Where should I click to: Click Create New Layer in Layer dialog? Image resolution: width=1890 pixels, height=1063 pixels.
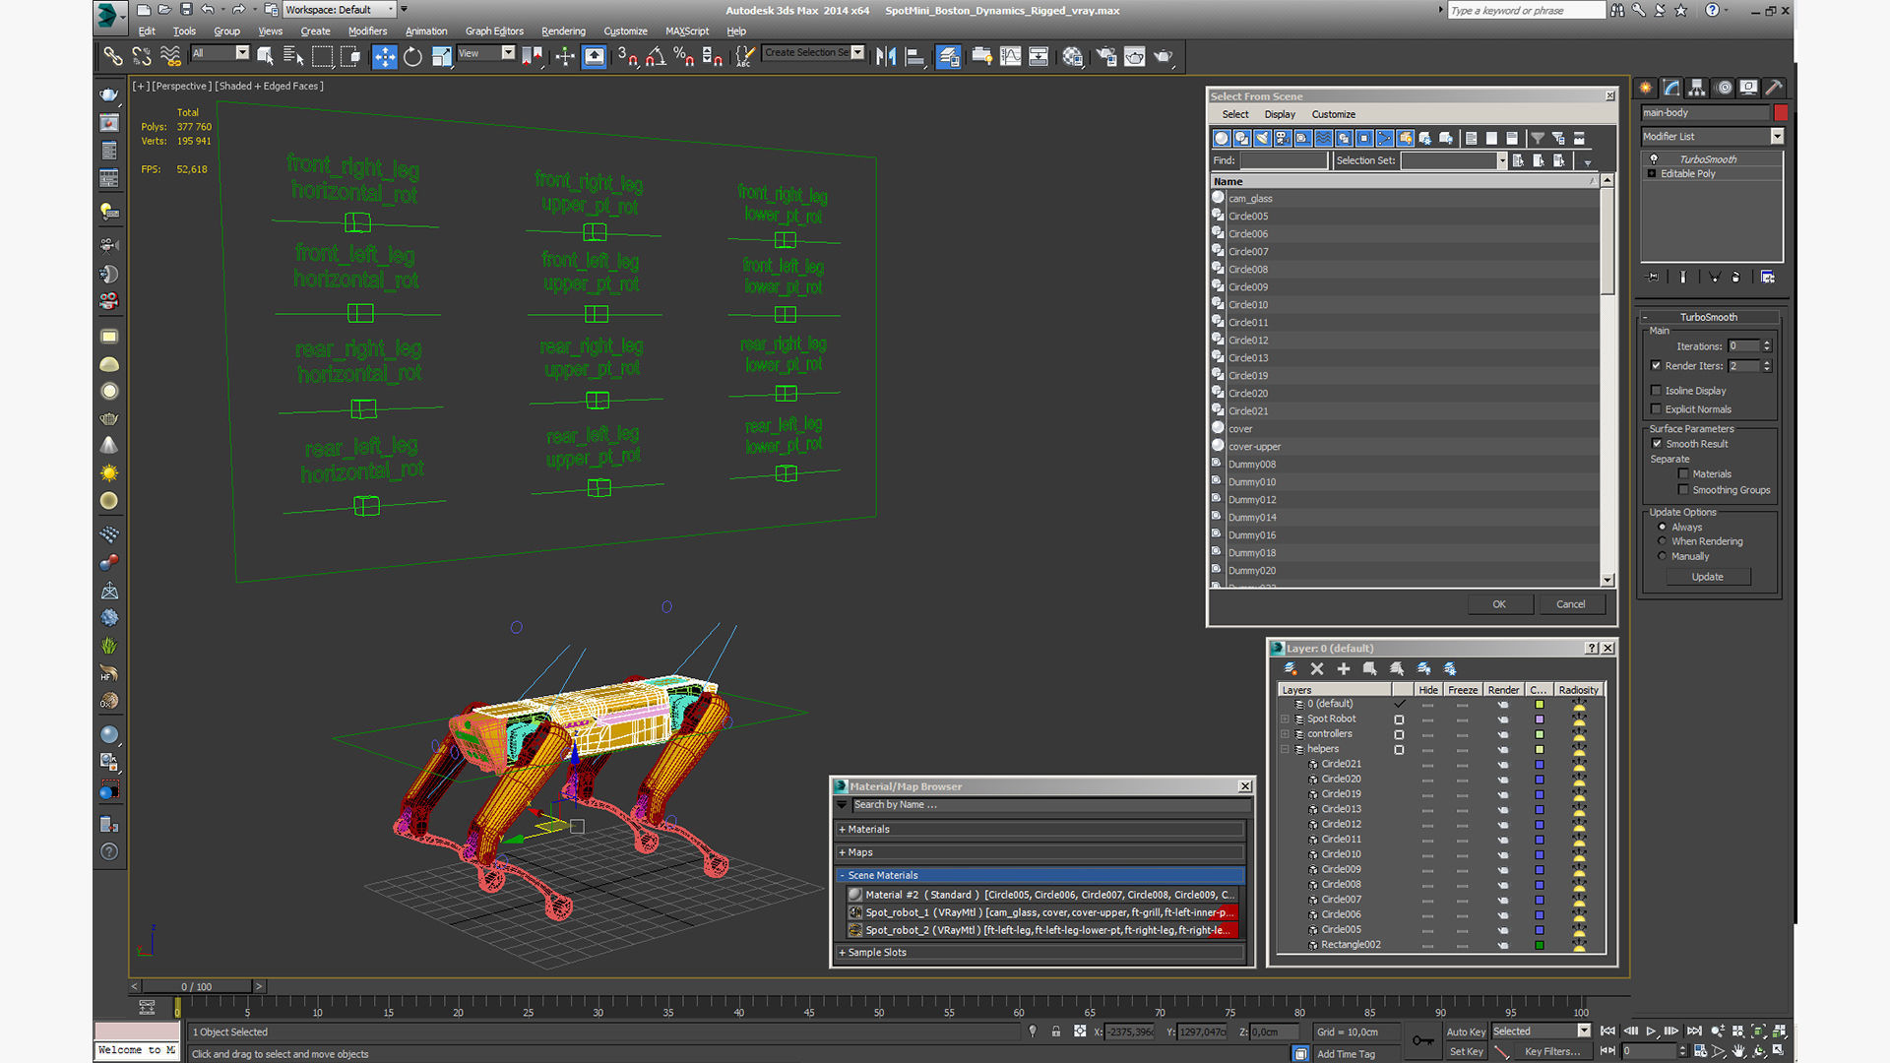pos(1291,669)
